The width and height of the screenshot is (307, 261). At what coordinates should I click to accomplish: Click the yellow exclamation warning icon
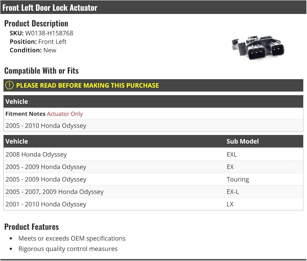(9, 85)
